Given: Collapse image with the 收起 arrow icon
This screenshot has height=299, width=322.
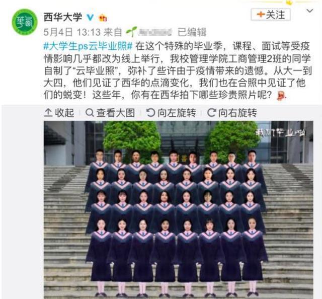Looking at the screenshot, I should tap(48, 113).
